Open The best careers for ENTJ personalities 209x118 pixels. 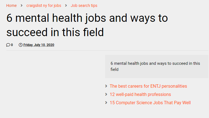point(148,86)
